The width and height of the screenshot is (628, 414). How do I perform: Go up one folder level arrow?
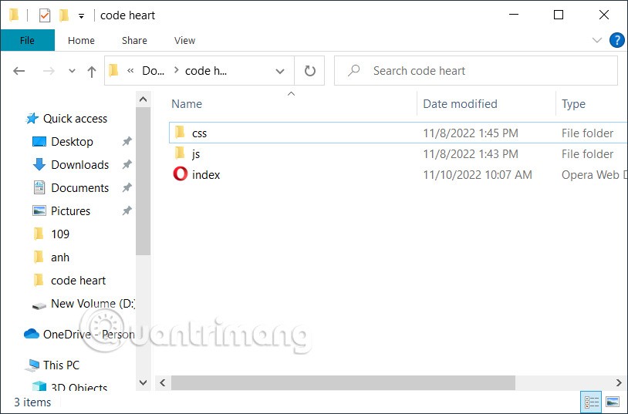tap(92, 71)
